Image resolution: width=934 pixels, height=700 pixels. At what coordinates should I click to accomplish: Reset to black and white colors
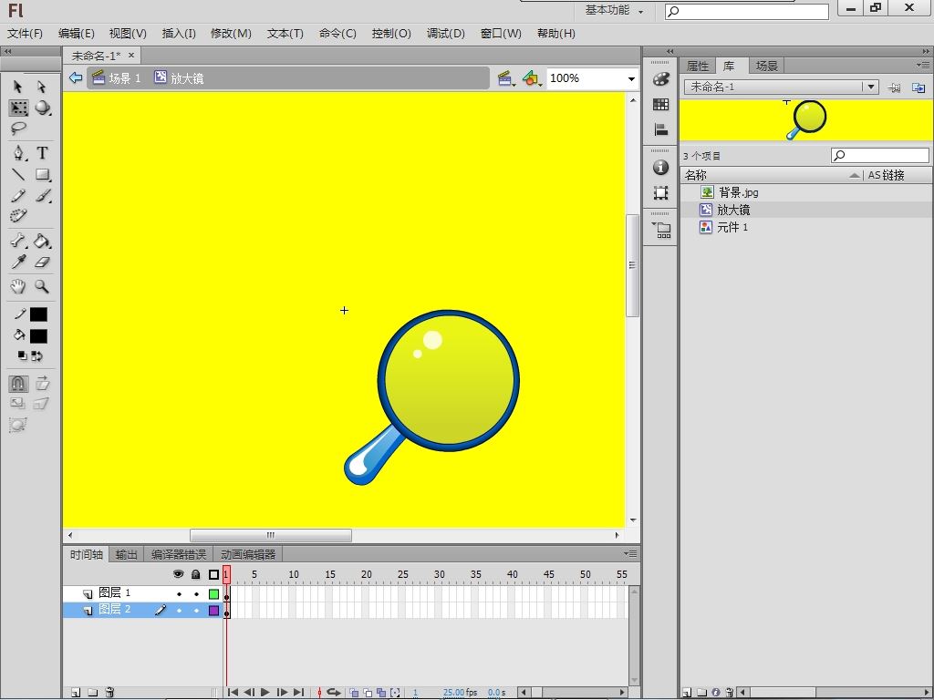point(22,356)
